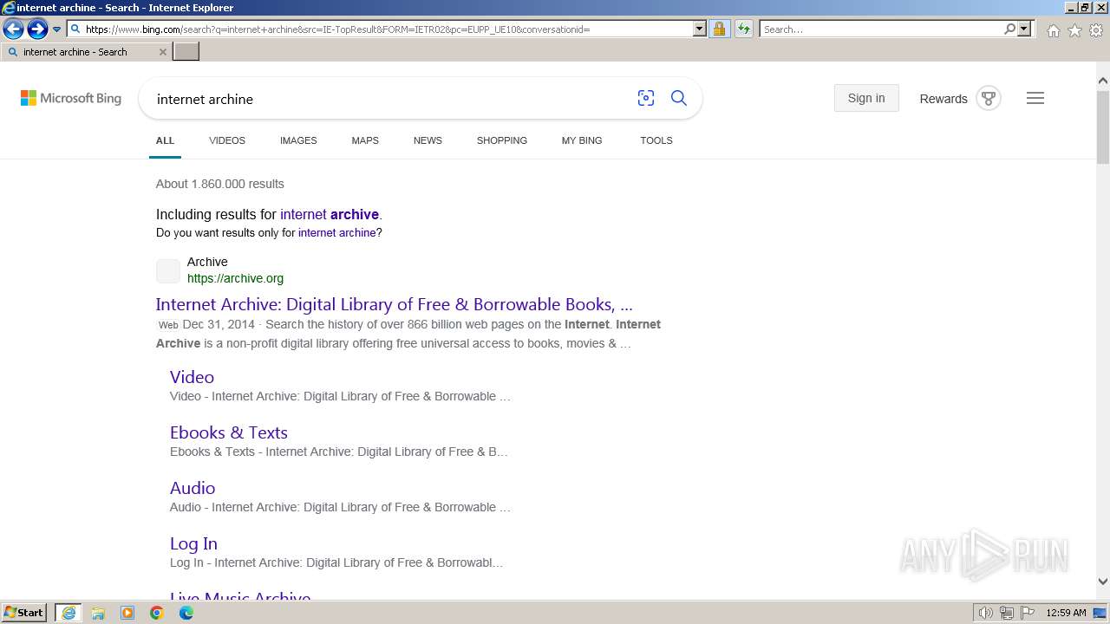Open the Log In sublink
The height and width of the screenshot is (624, 1110).
[x=193, y=543]
